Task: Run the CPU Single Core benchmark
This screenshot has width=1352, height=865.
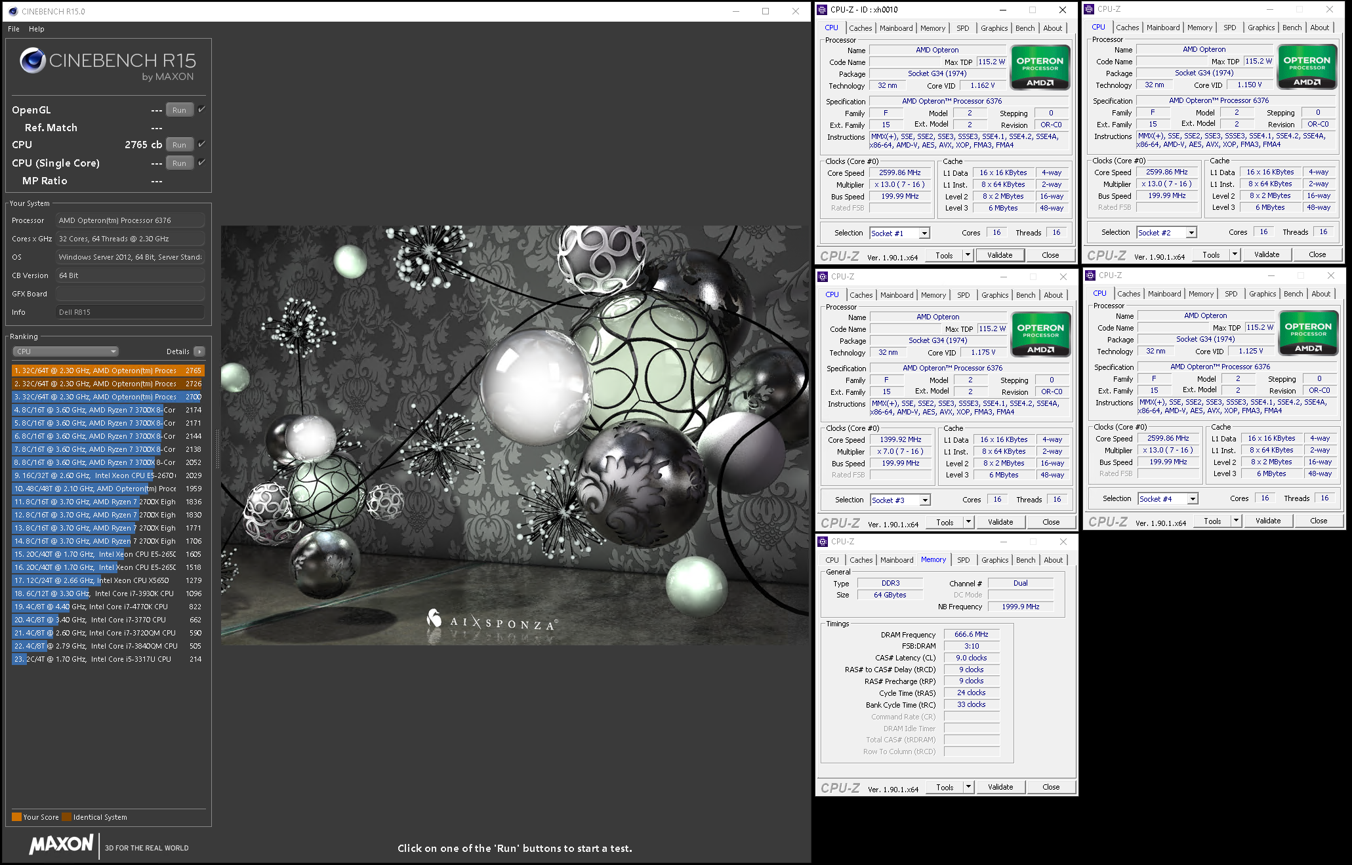Action: tap(179, 163)
